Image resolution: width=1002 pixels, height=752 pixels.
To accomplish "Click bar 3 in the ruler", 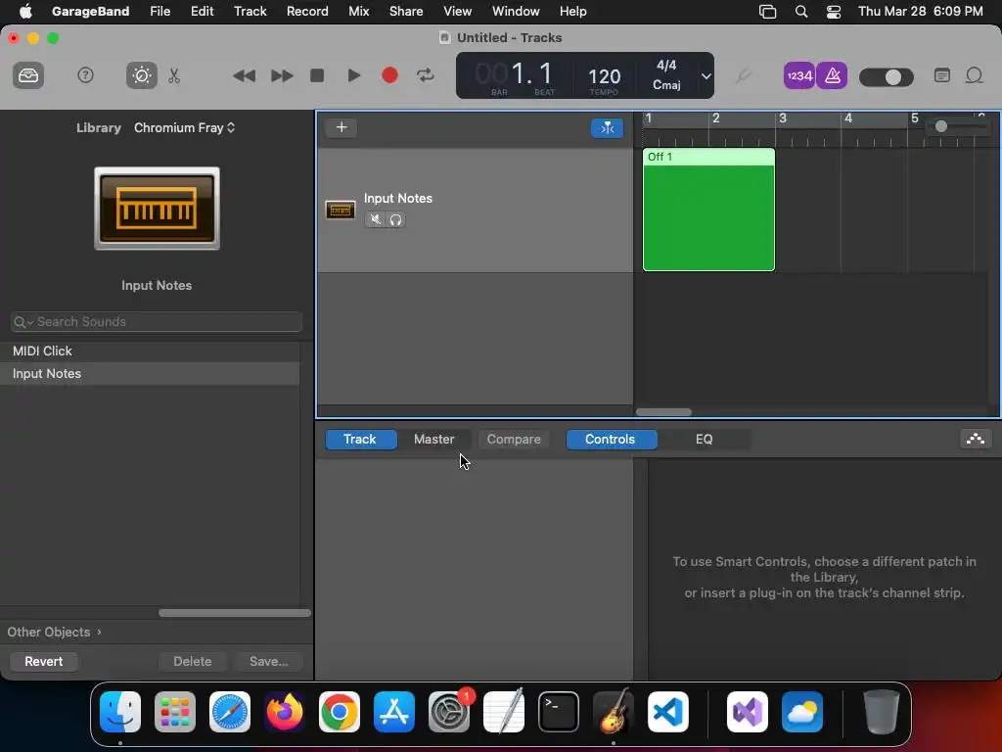I will (x=782, y=118).
